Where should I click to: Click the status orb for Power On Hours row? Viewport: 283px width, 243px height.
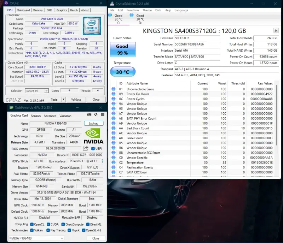point(113,94)
